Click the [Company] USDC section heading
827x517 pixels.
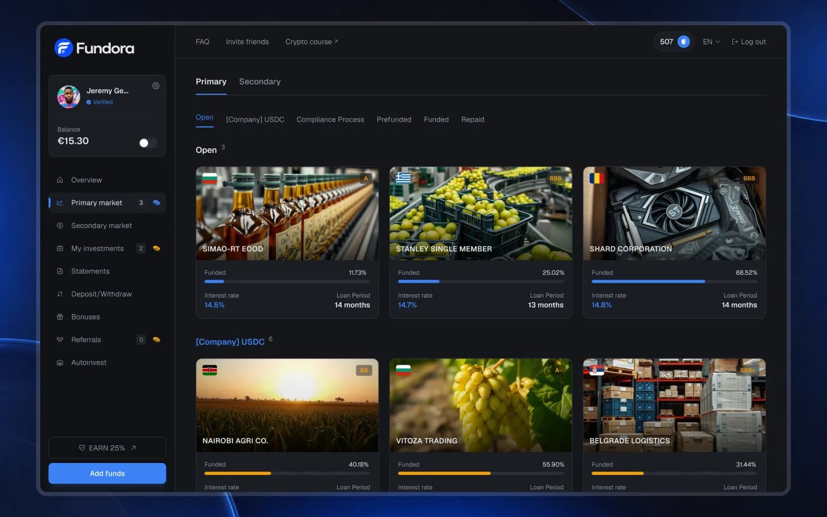click(230, 342)
